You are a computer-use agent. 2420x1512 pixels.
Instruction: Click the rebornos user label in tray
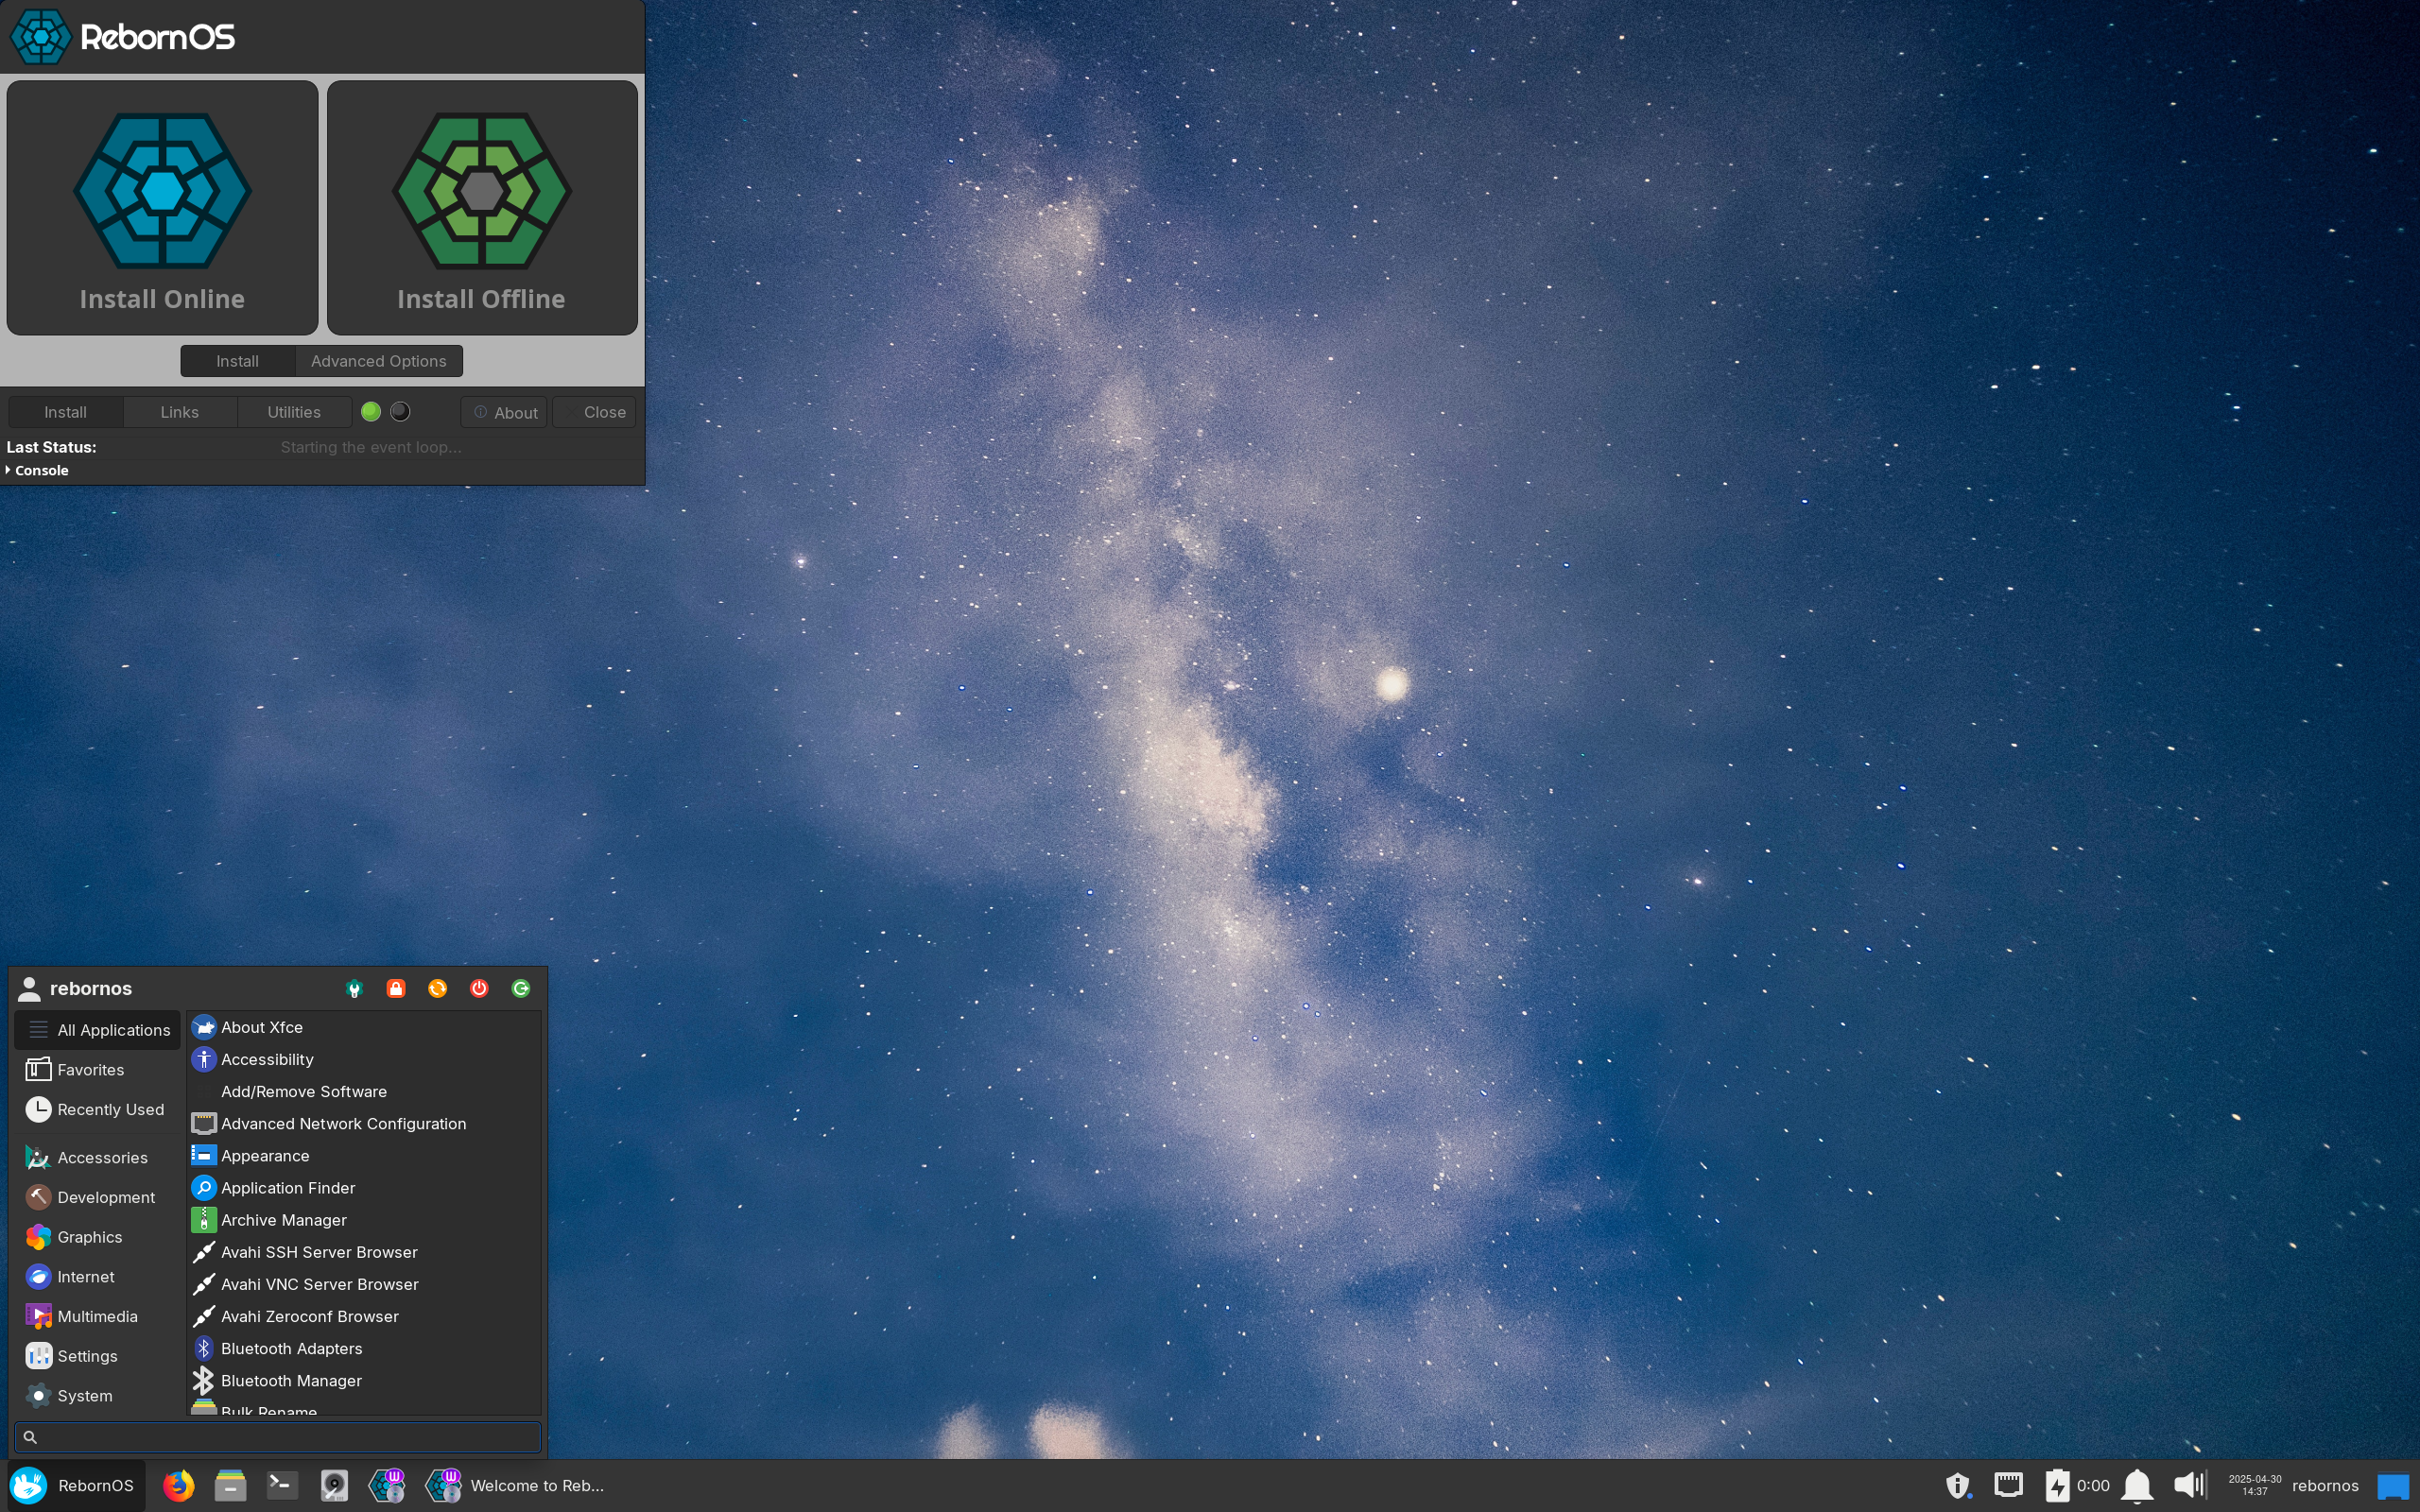coord(2325,1485)
